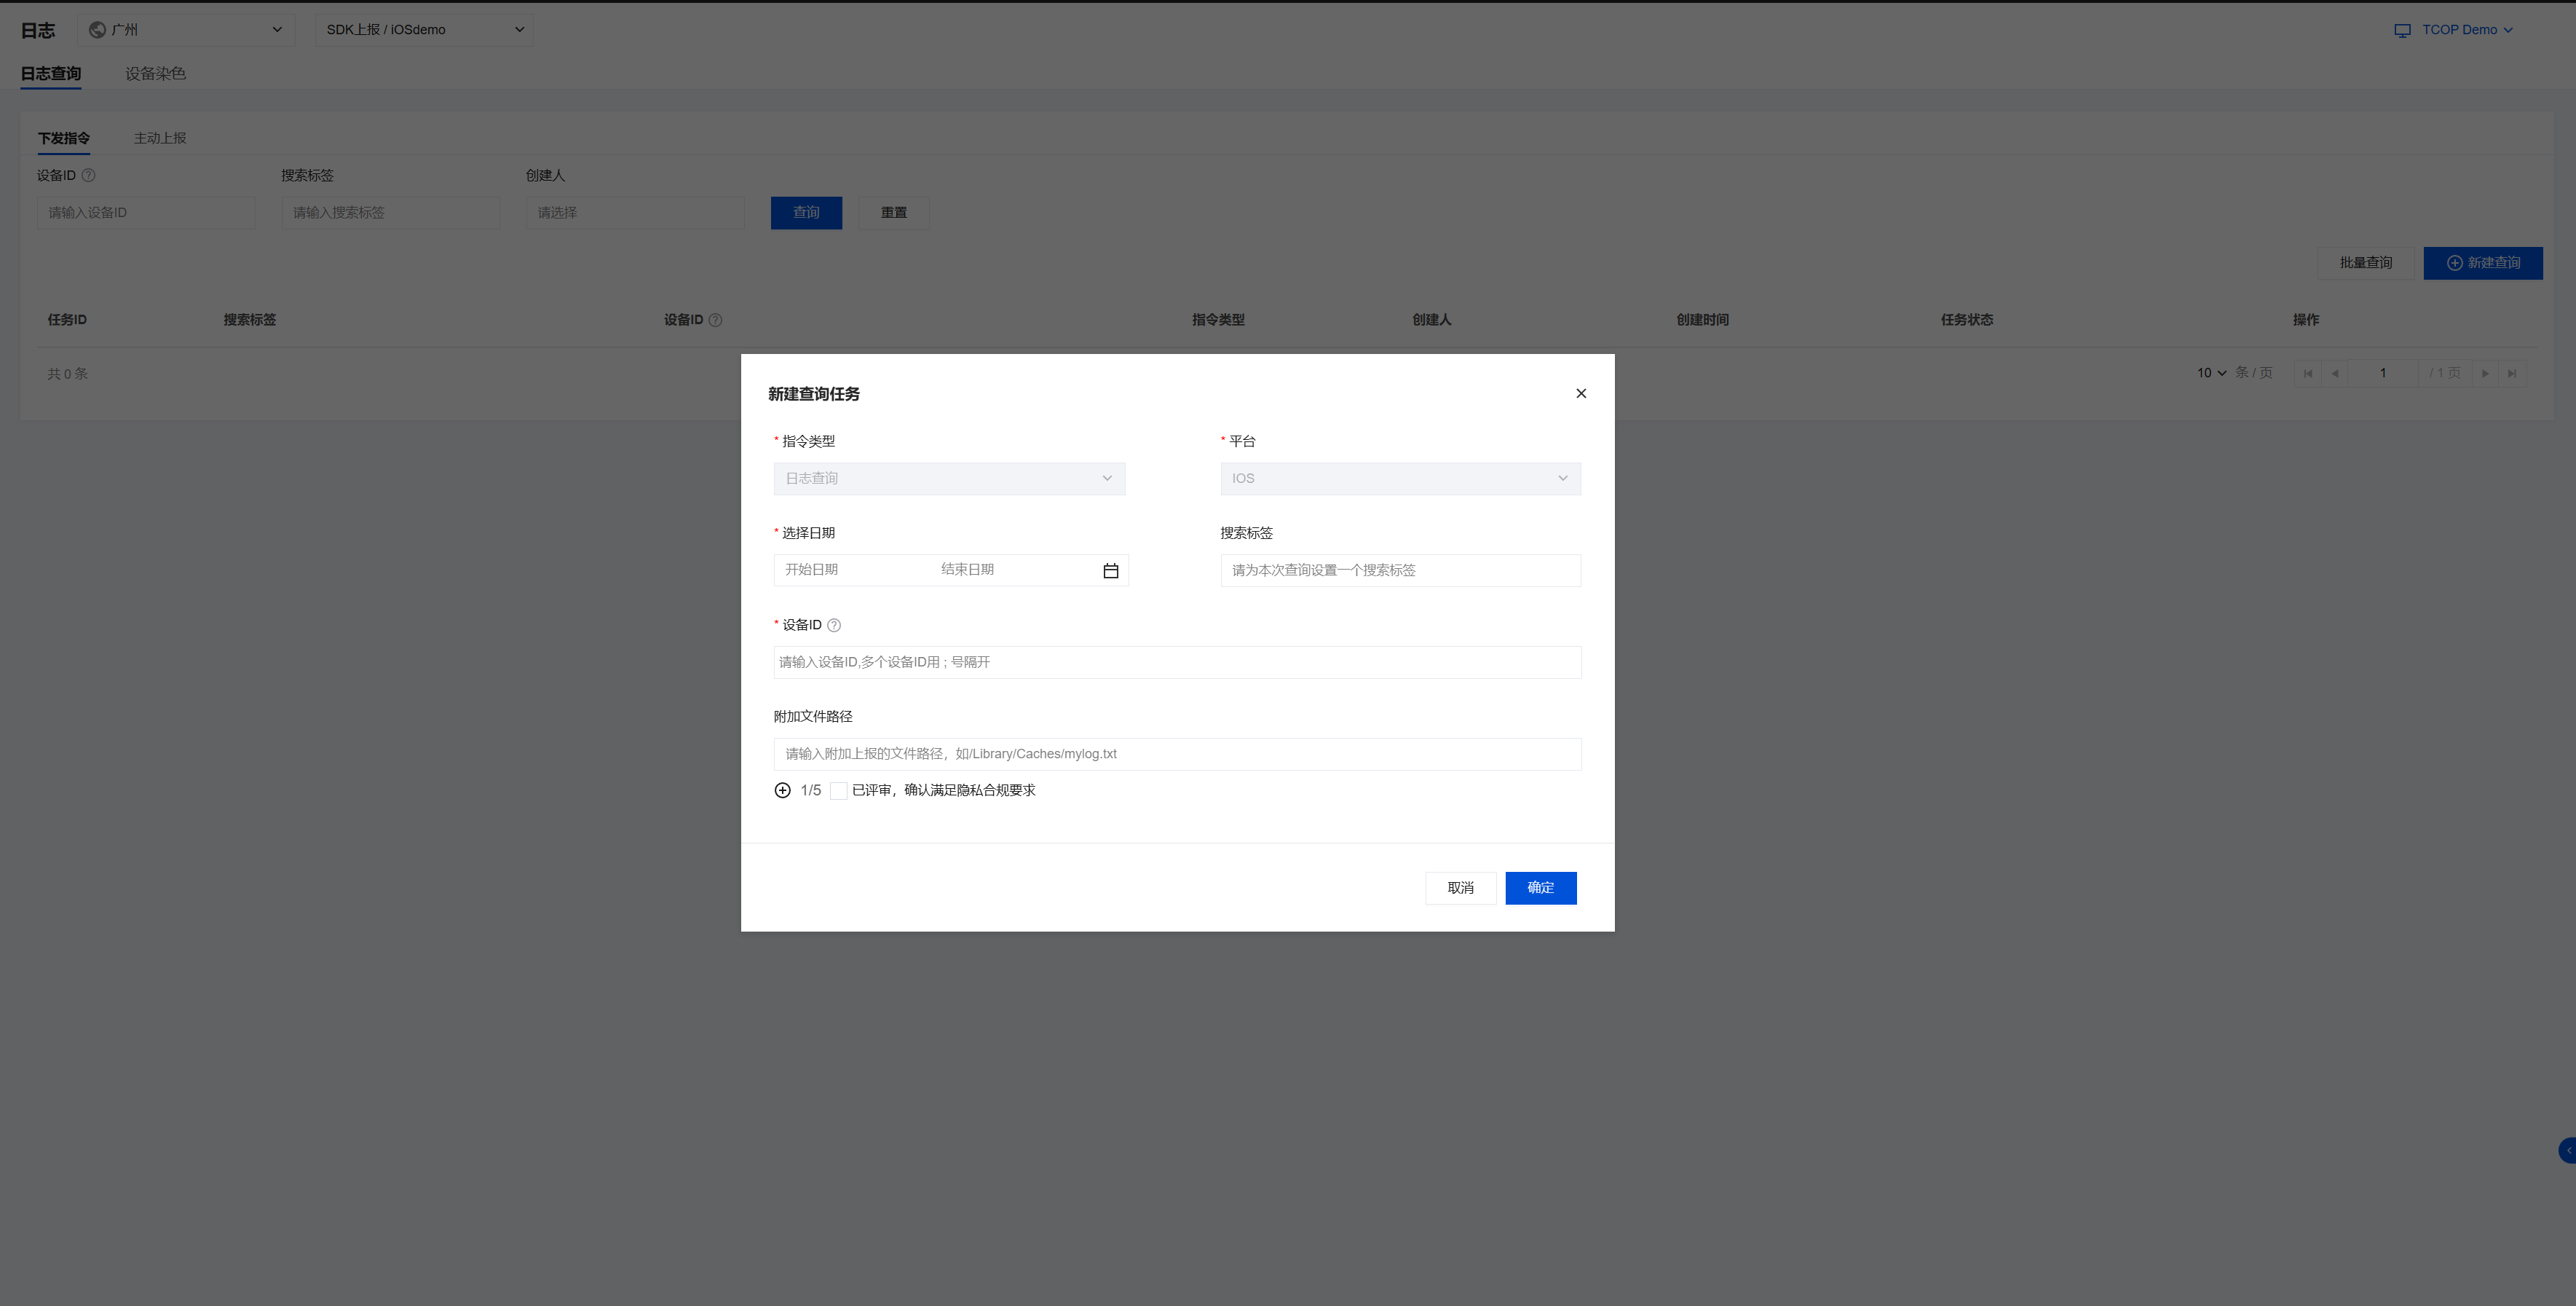
Task: Open the 指令类型 dropdown showing 日志查询
Action: pyautogui.click(x=949, y=479)
